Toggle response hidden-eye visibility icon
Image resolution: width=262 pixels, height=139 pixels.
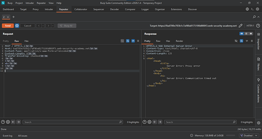(236, 41)
